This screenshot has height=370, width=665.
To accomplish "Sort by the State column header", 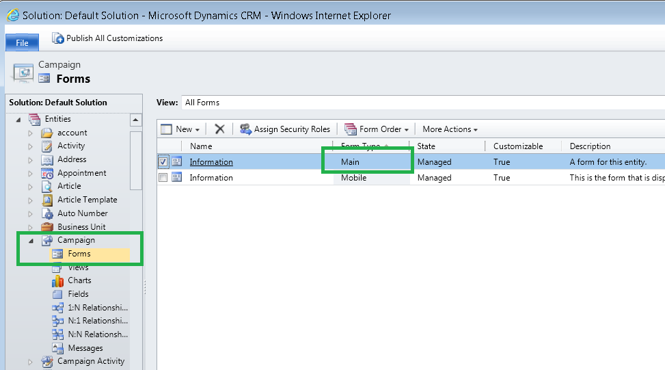I will (426, 146).
